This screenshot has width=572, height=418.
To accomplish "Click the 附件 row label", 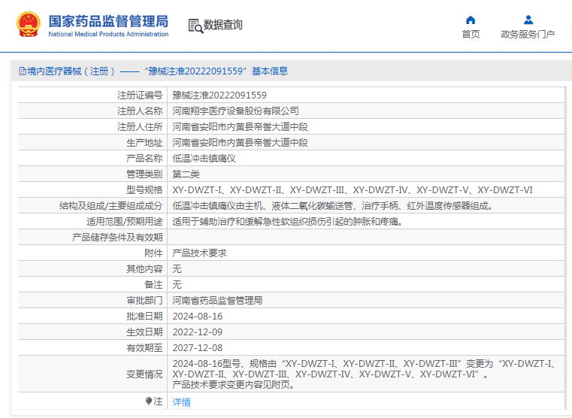I will pos(153,253).
